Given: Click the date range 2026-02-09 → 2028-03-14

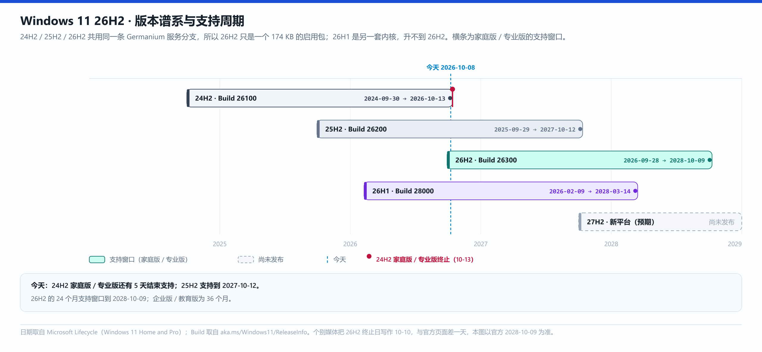Looking at the screenshot, I should point(590,191).
